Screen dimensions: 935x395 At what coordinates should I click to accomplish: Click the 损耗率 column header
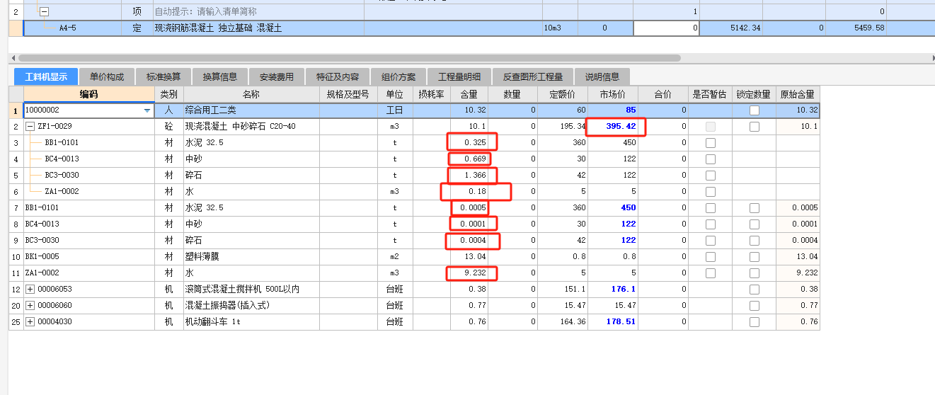432,94
